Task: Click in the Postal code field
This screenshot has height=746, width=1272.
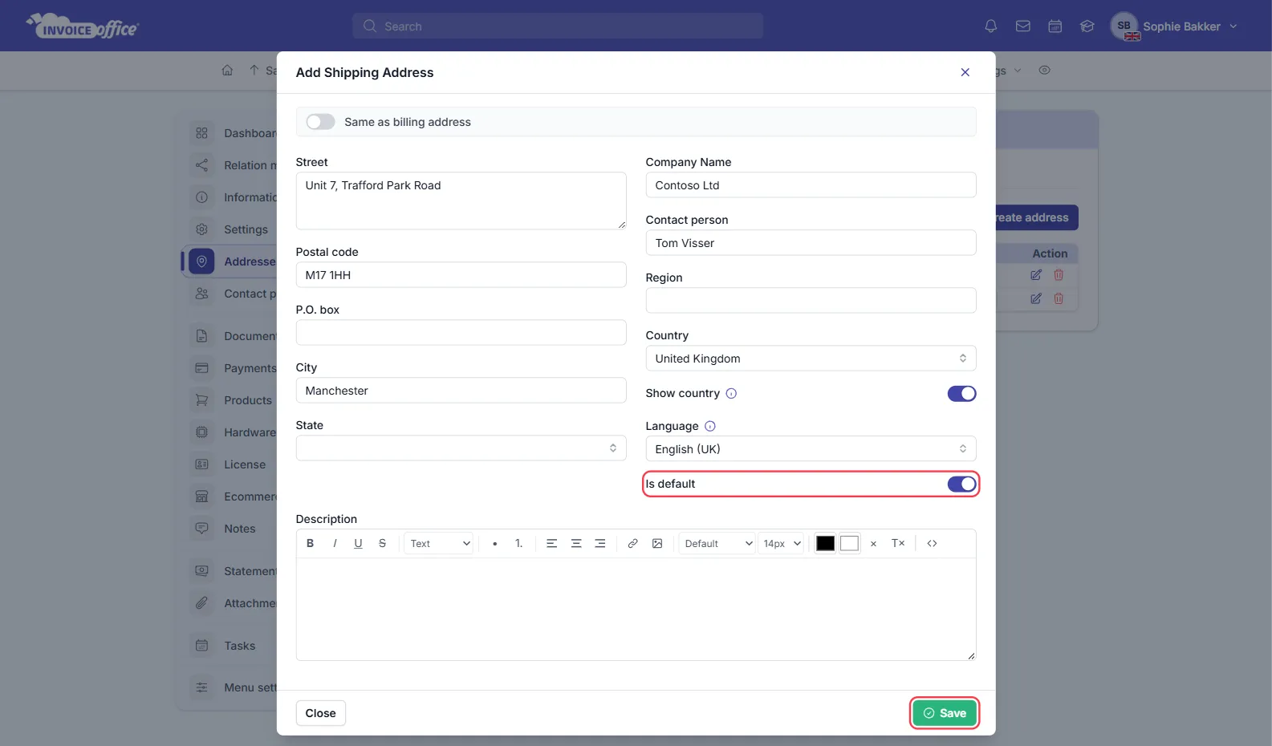Action: [x=461, y=275]
